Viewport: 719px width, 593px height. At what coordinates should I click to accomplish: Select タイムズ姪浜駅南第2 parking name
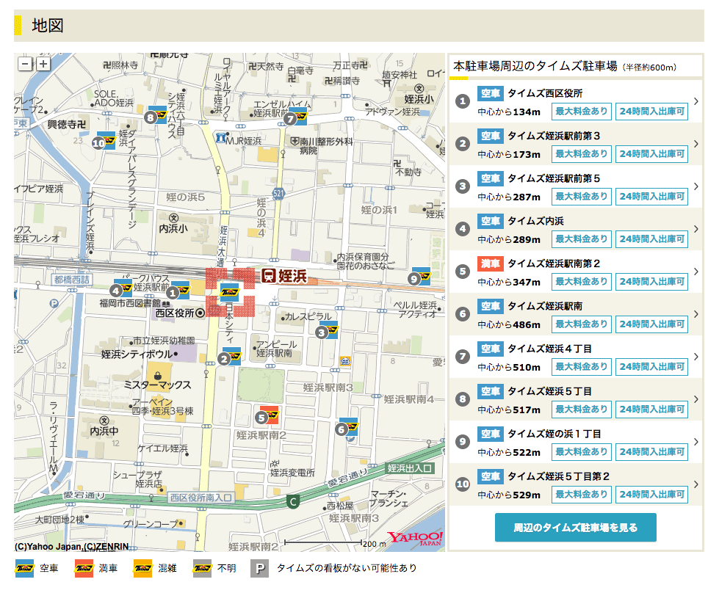[554, 263]
